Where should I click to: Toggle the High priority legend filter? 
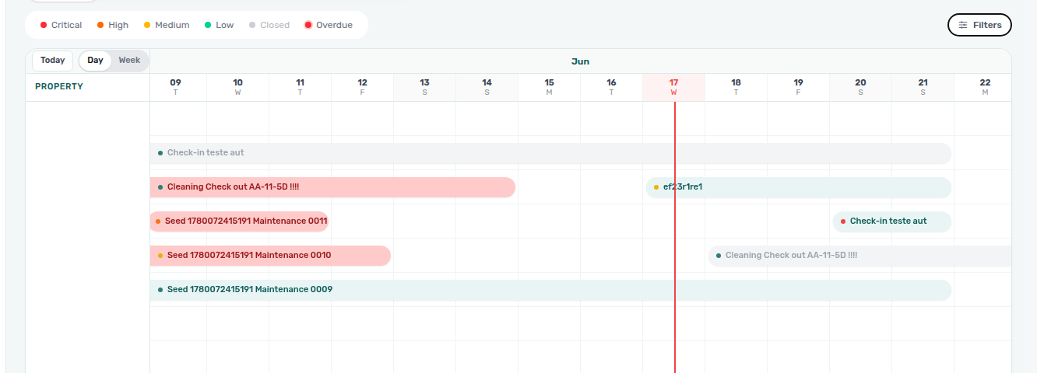113,25
